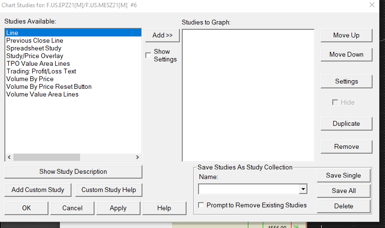Click the Add >> button

click(x=162, y=35)
